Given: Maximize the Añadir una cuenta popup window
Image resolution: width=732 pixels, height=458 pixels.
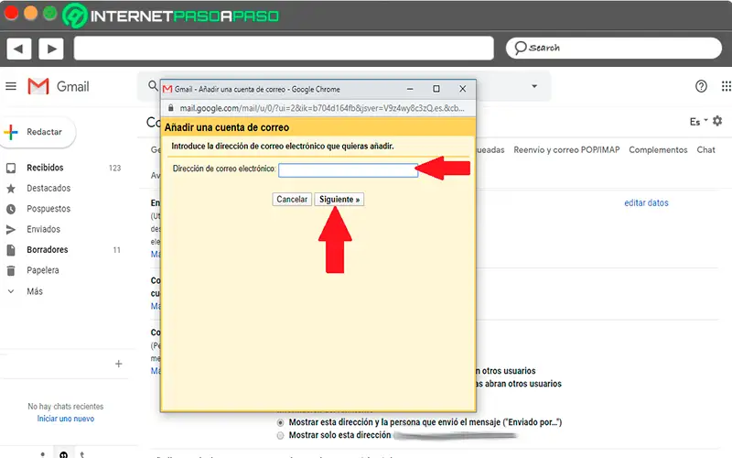Looking at the screenshot, I should click(436, 89).
